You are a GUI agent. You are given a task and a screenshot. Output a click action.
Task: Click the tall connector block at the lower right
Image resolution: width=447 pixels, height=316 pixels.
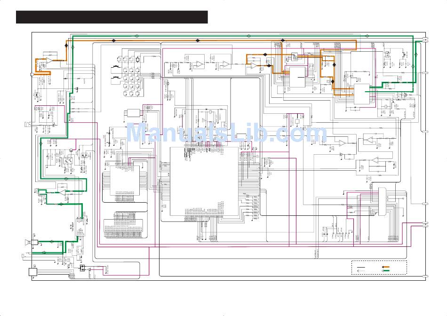click(x=382, y=201)
